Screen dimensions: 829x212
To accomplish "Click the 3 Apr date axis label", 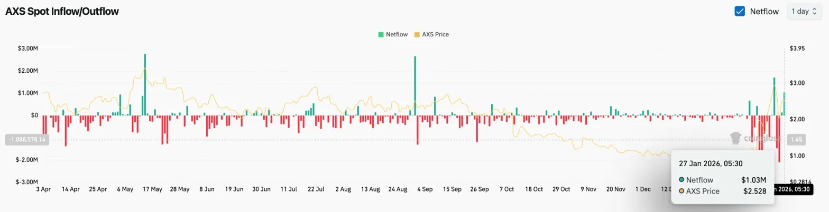I will [43, 189].
